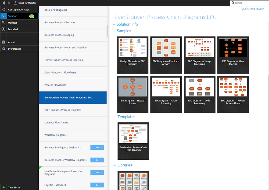Select IDEF Business Process Diagrams
The height and width of the screenshot is (190, 269).
tap(73, 110)
